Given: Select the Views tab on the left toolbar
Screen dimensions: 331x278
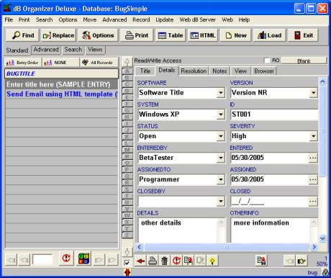Looking at the screenshot, I should [95, 50].
